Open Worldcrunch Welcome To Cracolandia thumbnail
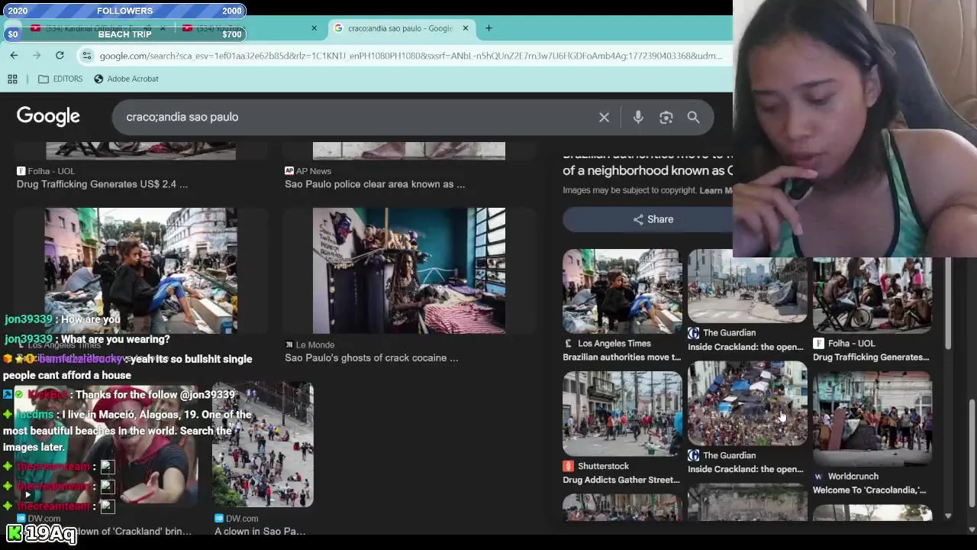This screenshot has width=977, height=550. pos(872,419)
